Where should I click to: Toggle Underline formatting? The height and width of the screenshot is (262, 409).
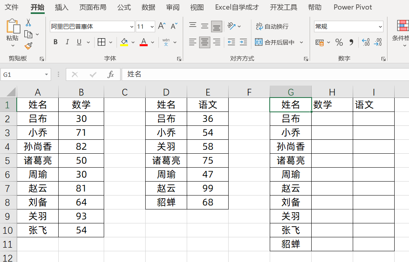(x=79, y=42)
